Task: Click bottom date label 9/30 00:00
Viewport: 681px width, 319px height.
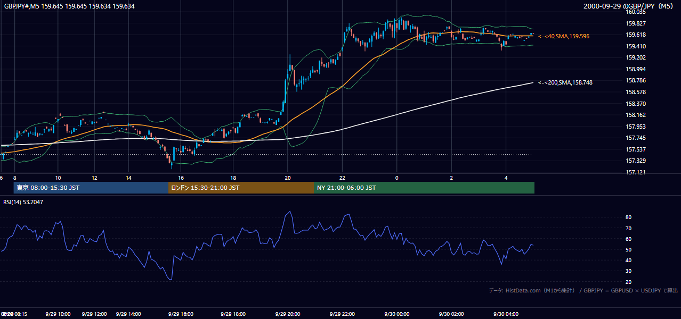Action: click(x=396, y=314)
